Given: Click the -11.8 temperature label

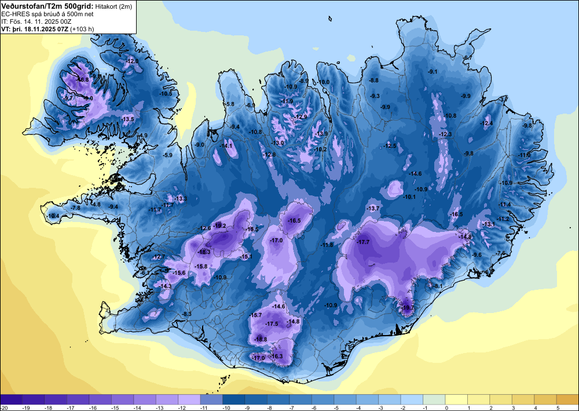Looking at the screenshot, I should pos(327,245).
